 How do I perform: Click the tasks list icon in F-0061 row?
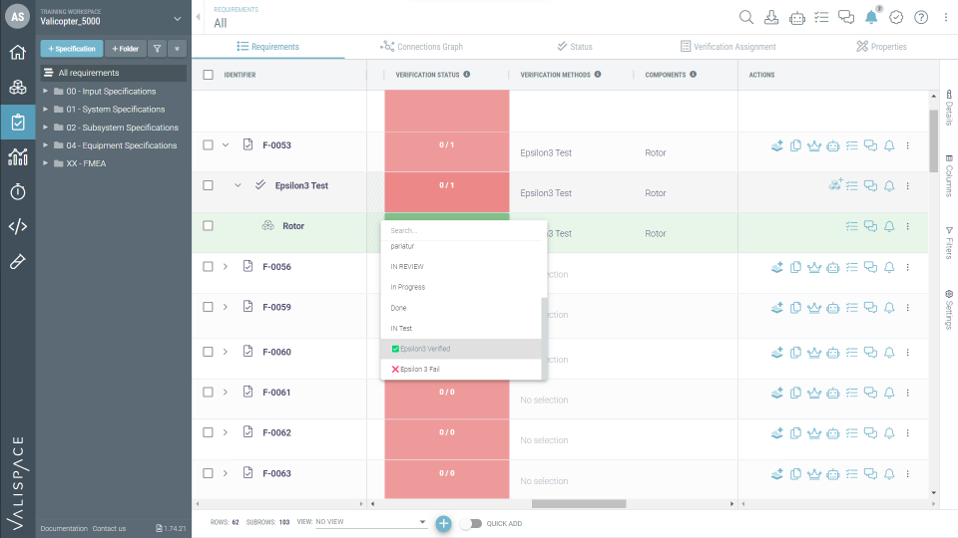point(851,393)
